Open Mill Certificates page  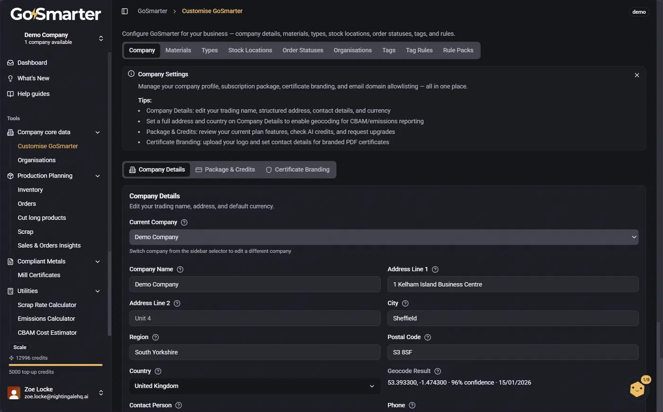click(39, 275)
